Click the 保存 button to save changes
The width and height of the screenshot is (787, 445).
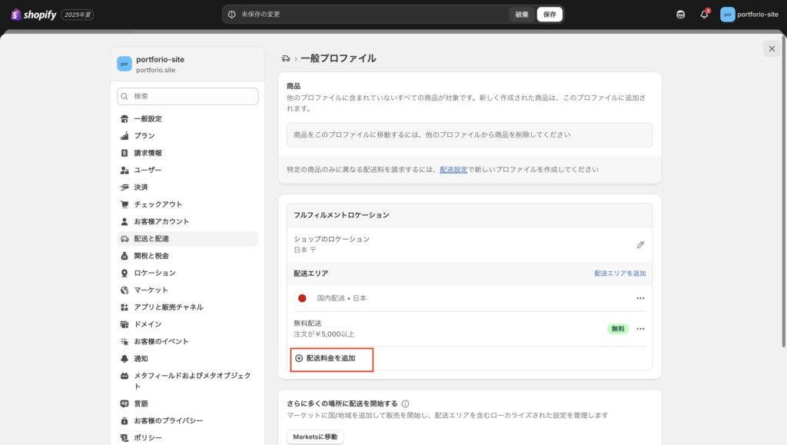(549, 15)
